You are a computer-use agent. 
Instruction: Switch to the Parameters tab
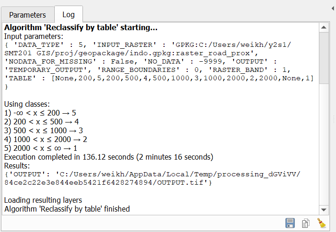[x=27, y=15]
